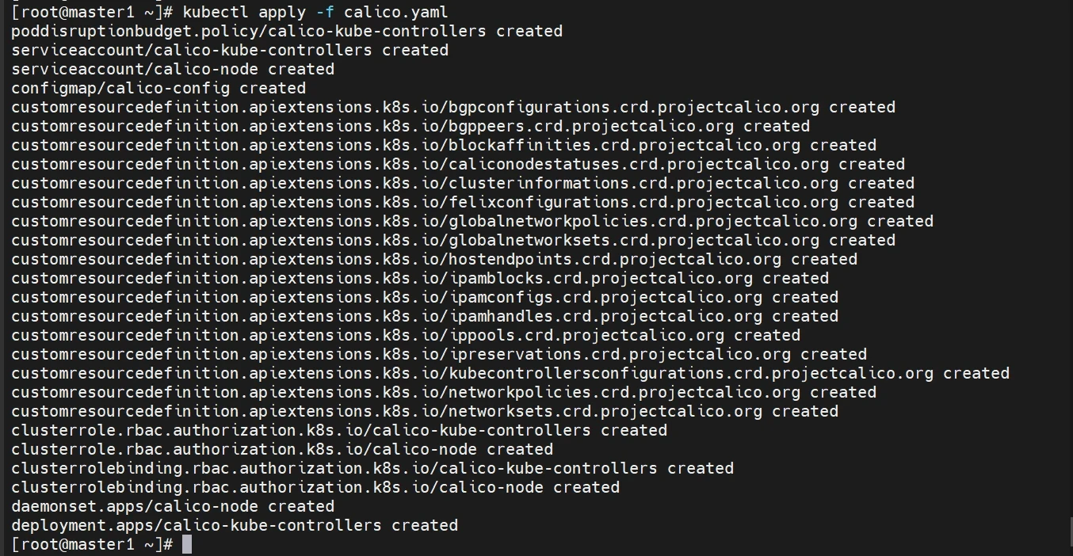1073x556 pixels.
Task: Click the poddisruptionbudget.policy created line
Action: [x=287, y=31]
